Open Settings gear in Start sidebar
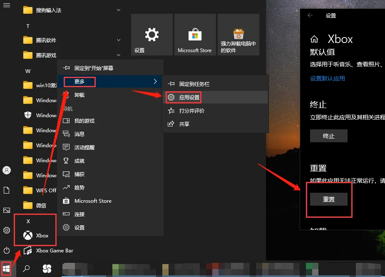Image resolution: width=385 pixels, height=277 pixels. tap(7, 230)
